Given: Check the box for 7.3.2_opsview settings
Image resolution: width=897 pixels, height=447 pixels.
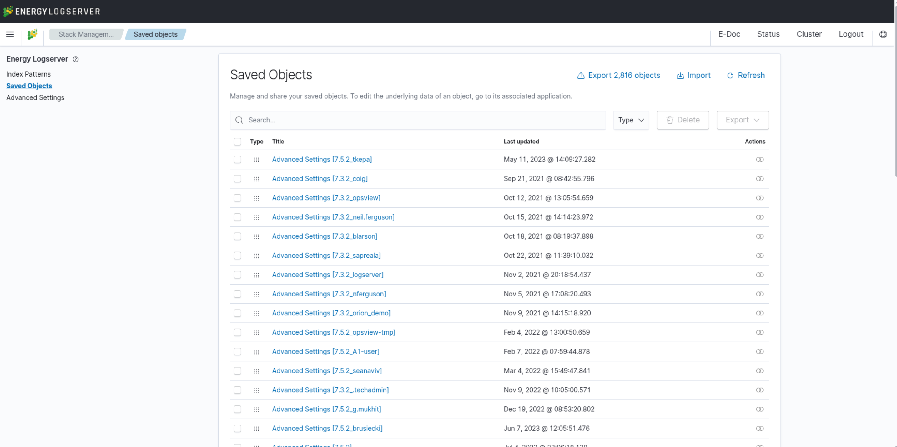Looking at the screenshot, I should [x=238, y=198].
